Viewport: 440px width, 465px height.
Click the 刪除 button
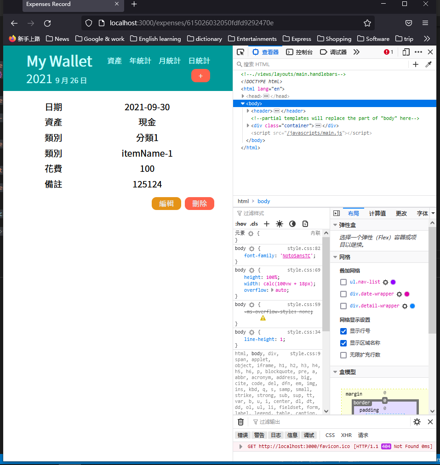coord(200,204)
